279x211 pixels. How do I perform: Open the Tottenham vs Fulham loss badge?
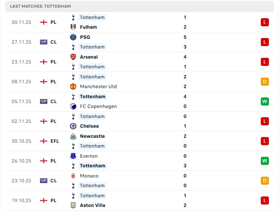click(x=265, y=22)
